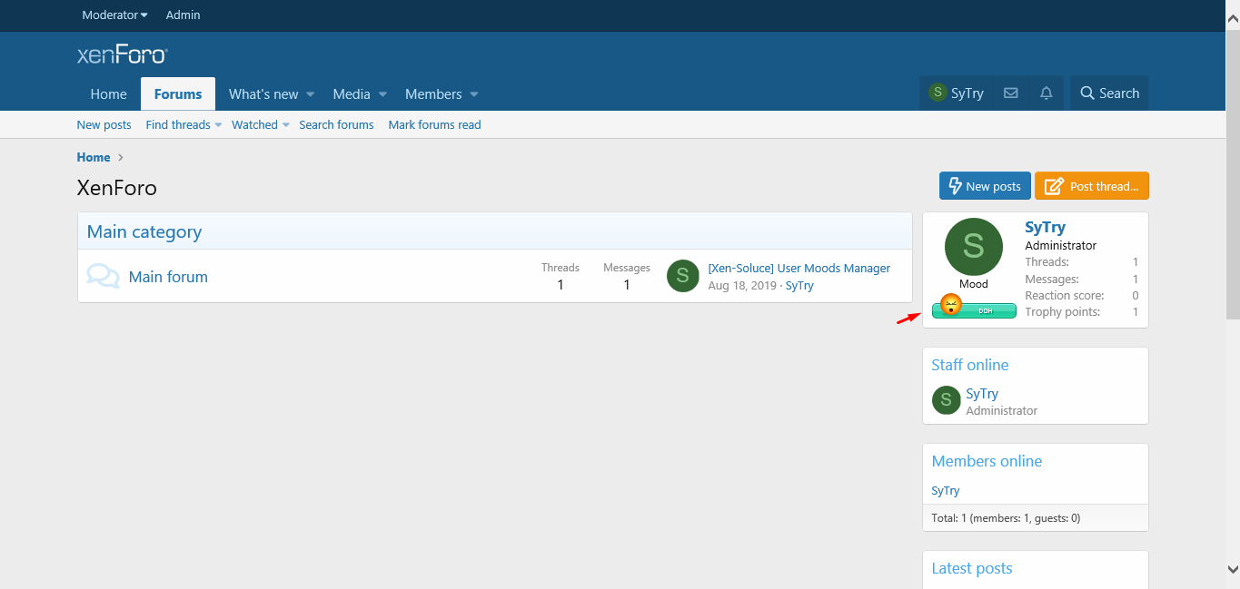The height and width of the screenshot is (589, 1240).
Task: Click the XenForo logo
Action: click(x=123, y=55)
